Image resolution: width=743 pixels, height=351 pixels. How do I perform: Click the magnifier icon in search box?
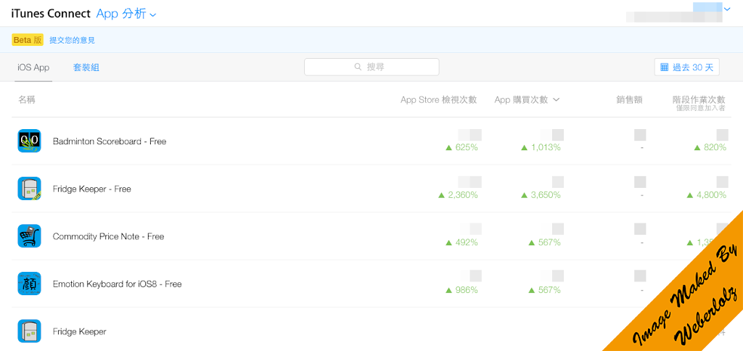[358, 67]
